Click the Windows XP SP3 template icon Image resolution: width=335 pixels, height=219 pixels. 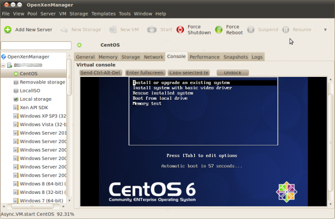tap(16, 116)
